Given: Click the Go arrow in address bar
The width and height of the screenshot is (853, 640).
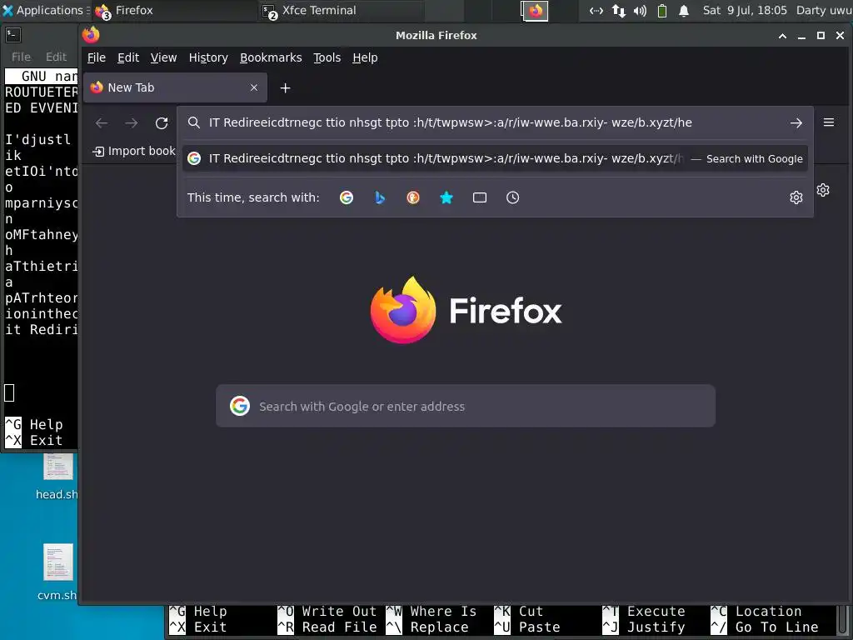Looking at the screenshot, I should 796,123.
